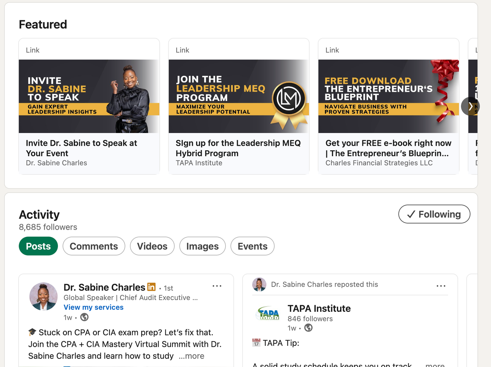
Task: Select the Posts activity filter
Action: [38, 246]
